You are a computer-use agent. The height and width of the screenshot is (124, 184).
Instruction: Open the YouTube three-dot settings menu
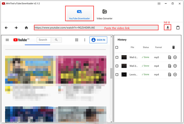[x=85, y=40]
